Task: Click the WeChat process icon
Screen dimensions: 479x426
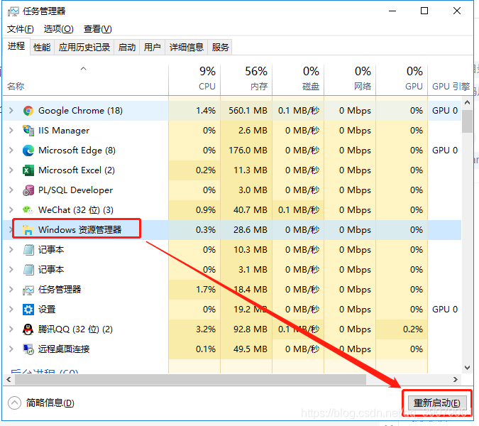Action: [x=28, y=210]
